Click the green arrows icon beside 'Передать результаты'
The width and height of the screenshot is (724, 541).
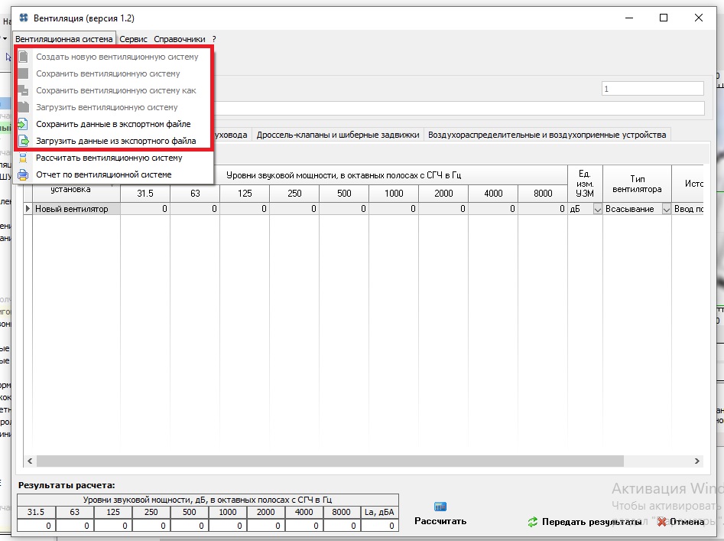click(x=532, y=522)
